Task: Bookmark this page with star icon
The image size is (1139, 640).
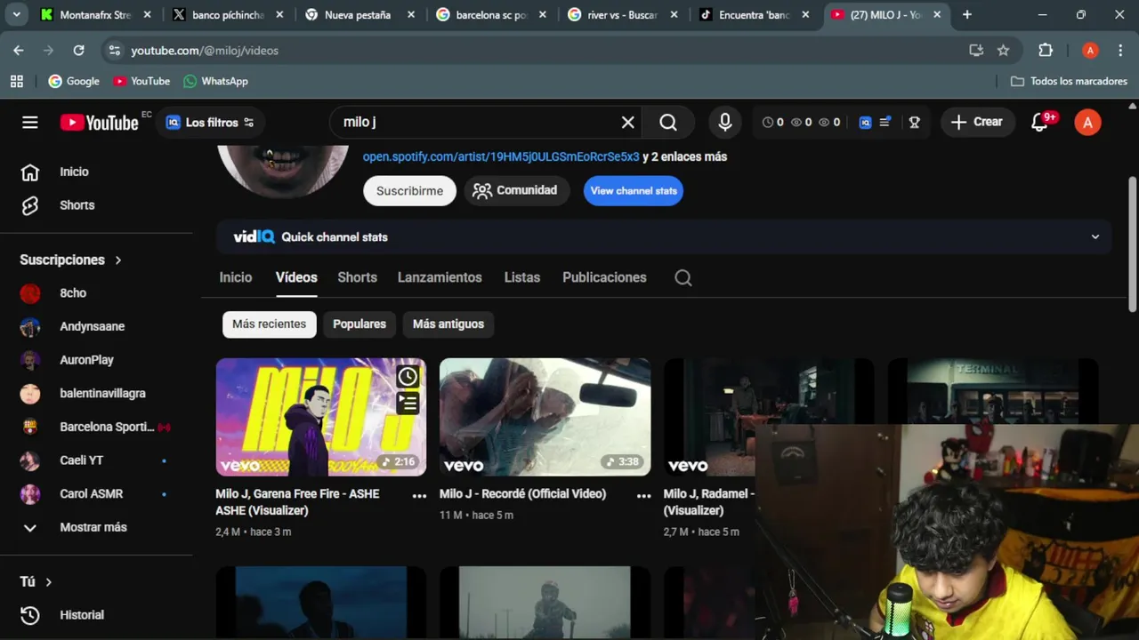Action: [1003, 51]
